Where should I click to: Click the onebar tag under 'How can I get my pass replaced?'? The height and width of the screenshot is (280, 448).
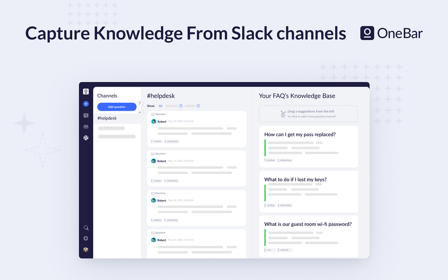click(x=270, y=160)
